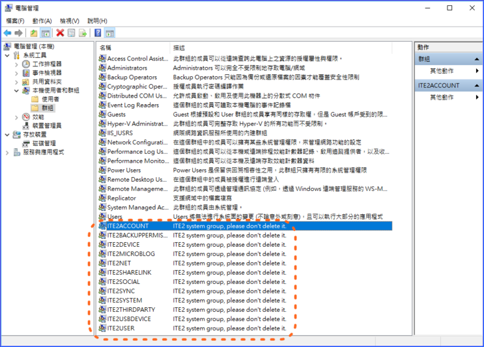The height and width of the screenshot is (347, 484).
Task: Open the 檢視(V) menu
Action: (69, 21)
